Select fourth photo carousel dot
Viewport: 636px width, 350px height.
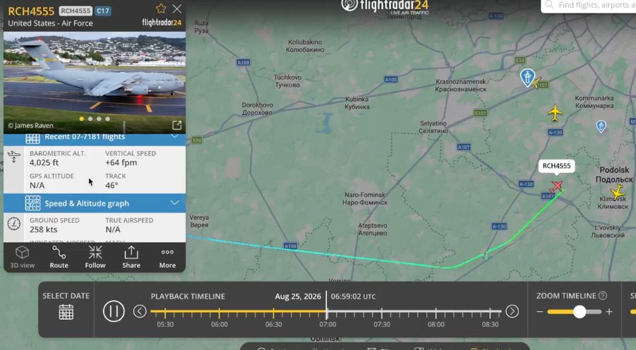pos(108,119)
